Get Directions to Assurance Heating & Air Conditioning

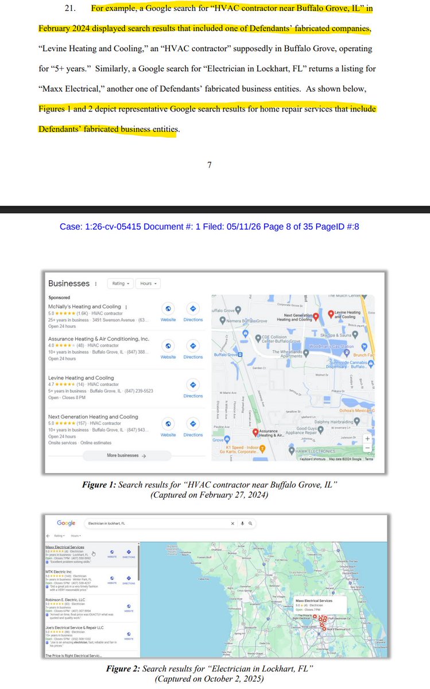(193, 346)
